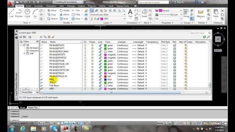The width and height of the screenshot is (235, 132).
Task: Toggle Plot for XREF layer
Action: pos(175,89)
